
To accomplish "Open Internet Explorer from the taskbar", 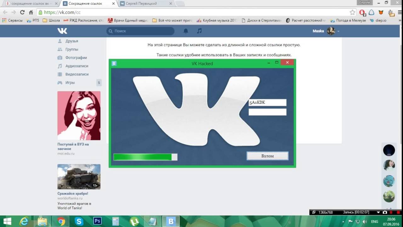I will [24, 221].
